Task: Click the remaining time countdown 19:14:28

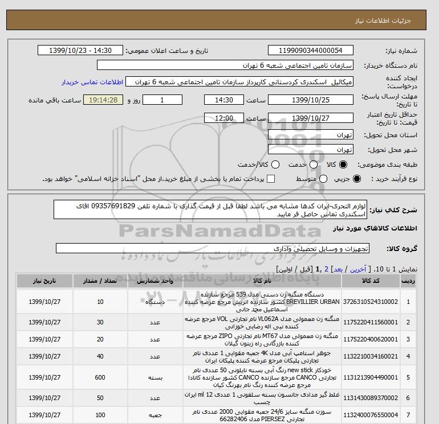Action: pyautogui.click(x=103, y=100)
